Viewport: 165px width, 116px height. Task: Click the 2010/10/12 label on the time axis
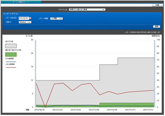click(x=148, y=110)
